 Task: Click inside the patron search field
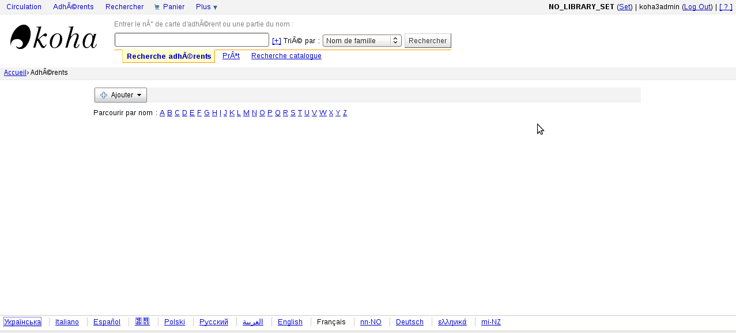191,40
